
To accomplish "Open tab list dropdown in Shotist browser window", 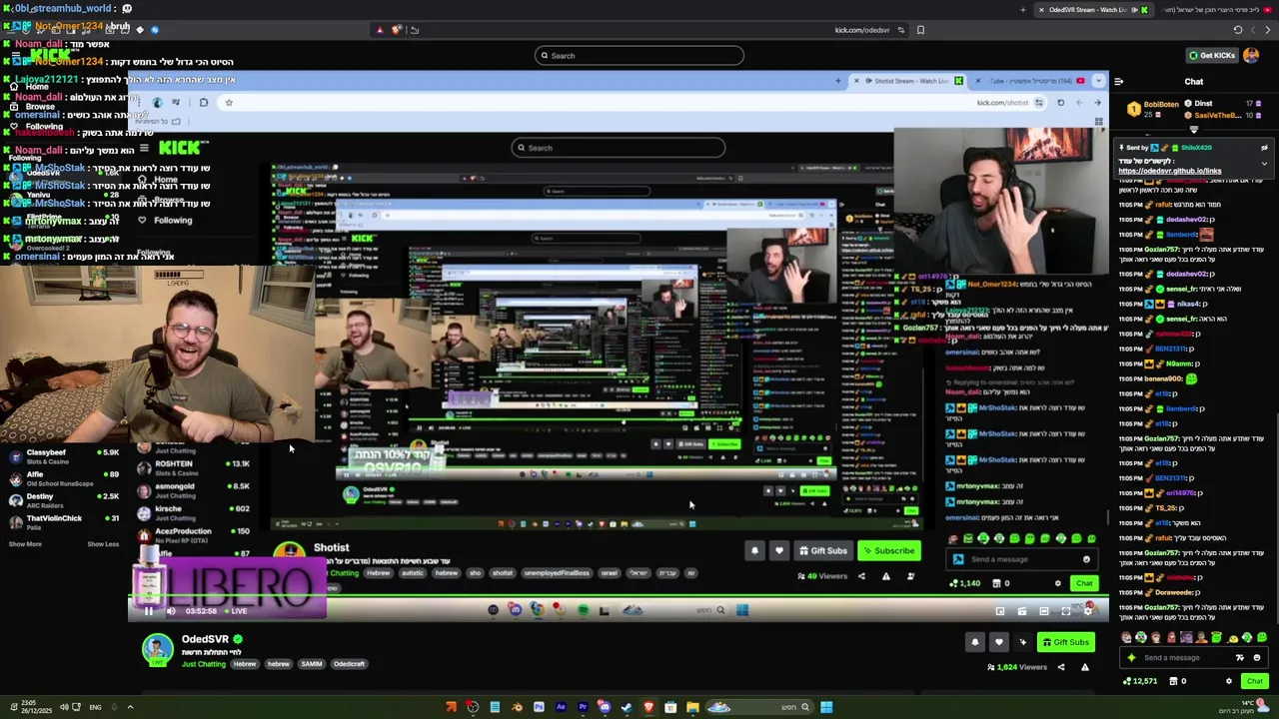I will click(1099, 81).
